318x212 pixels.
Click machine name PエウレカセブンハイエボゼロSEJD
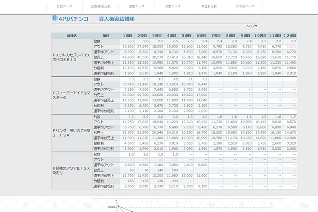click(71, 57)
